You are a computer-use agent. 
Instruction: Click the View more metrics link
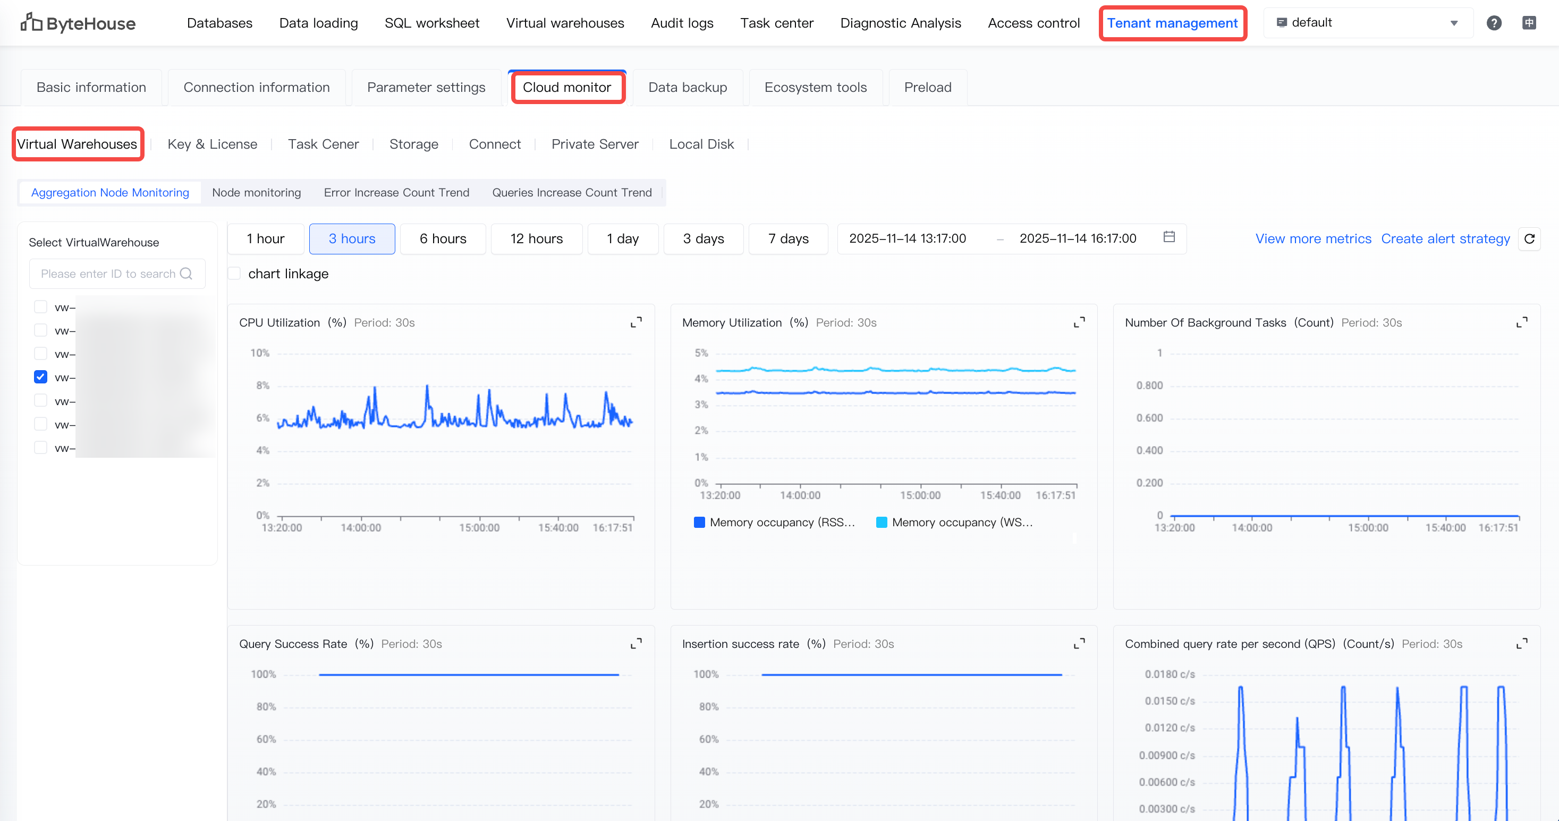click(x=1312, y=238)
